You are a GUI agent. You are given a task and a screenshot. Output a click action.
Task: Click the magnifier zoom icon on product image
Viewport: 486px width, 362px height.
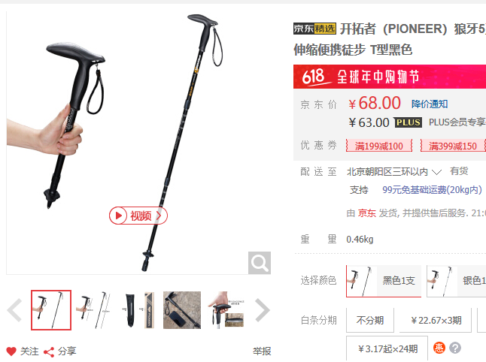click(x=260, y=263)
